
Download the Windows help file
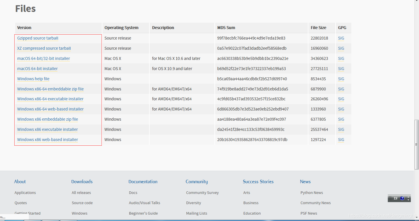33,79
